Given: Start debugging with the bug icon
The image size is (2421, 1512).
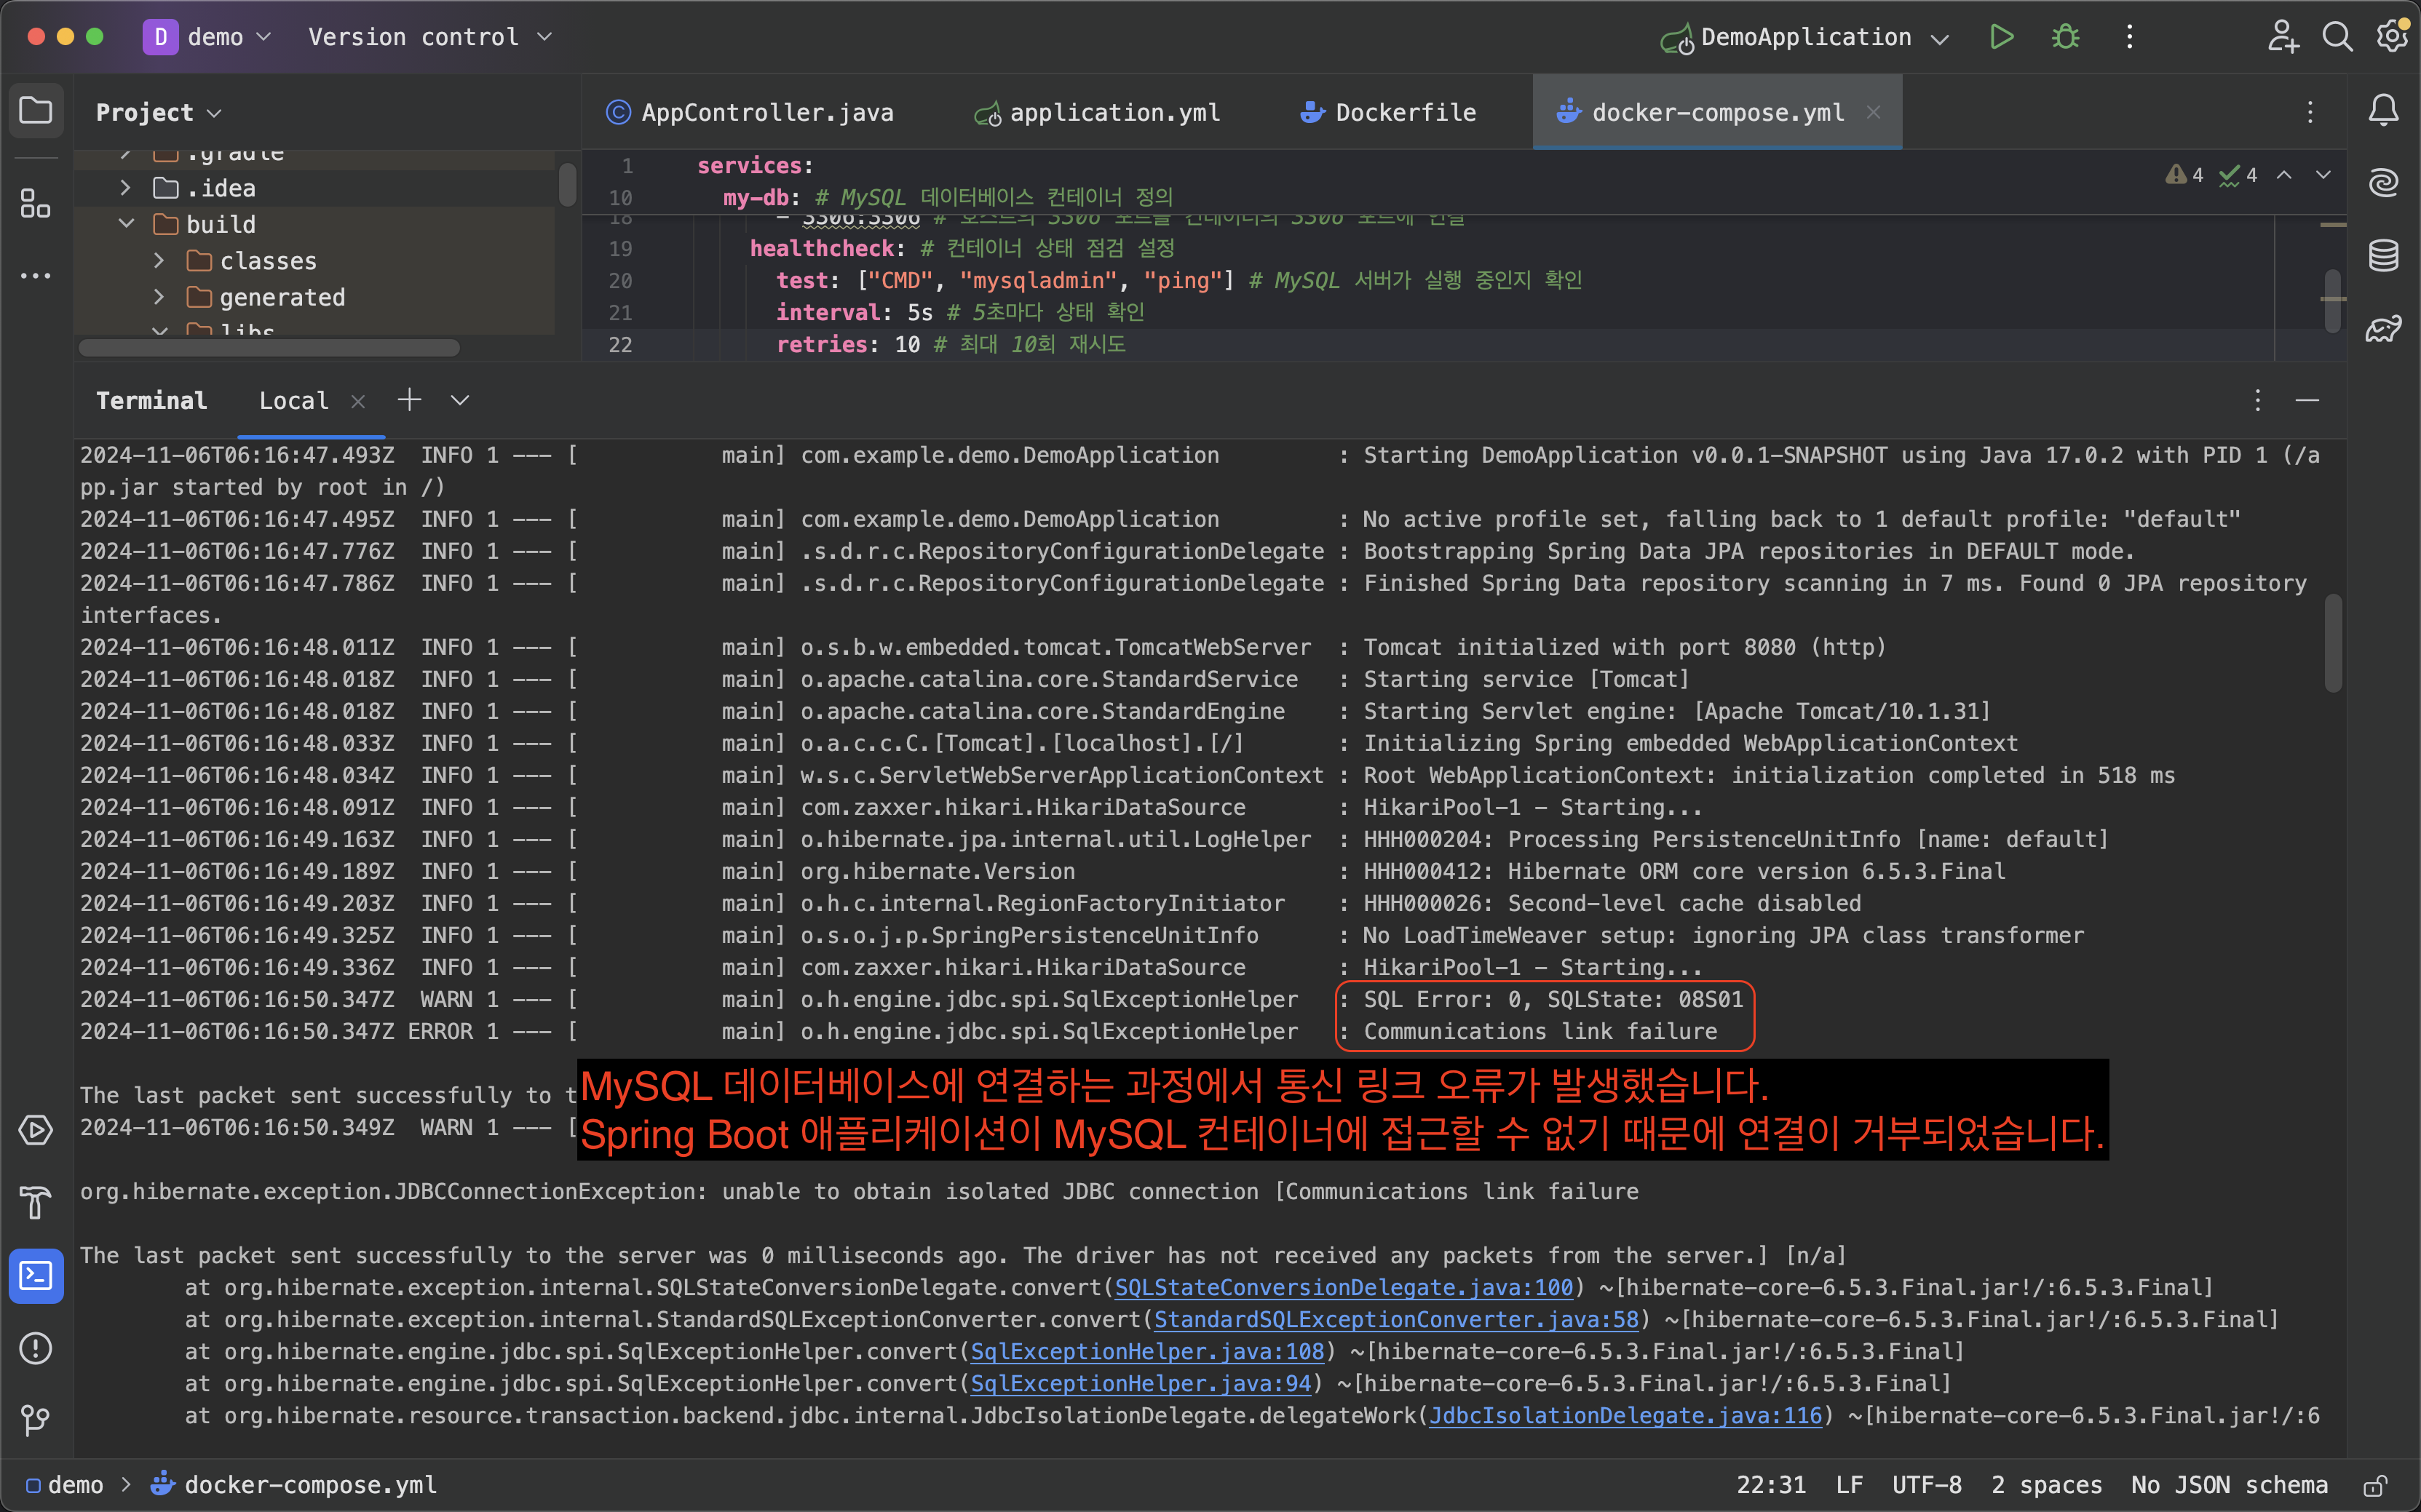Looking at the screenshot, I should click(2065, 37).
